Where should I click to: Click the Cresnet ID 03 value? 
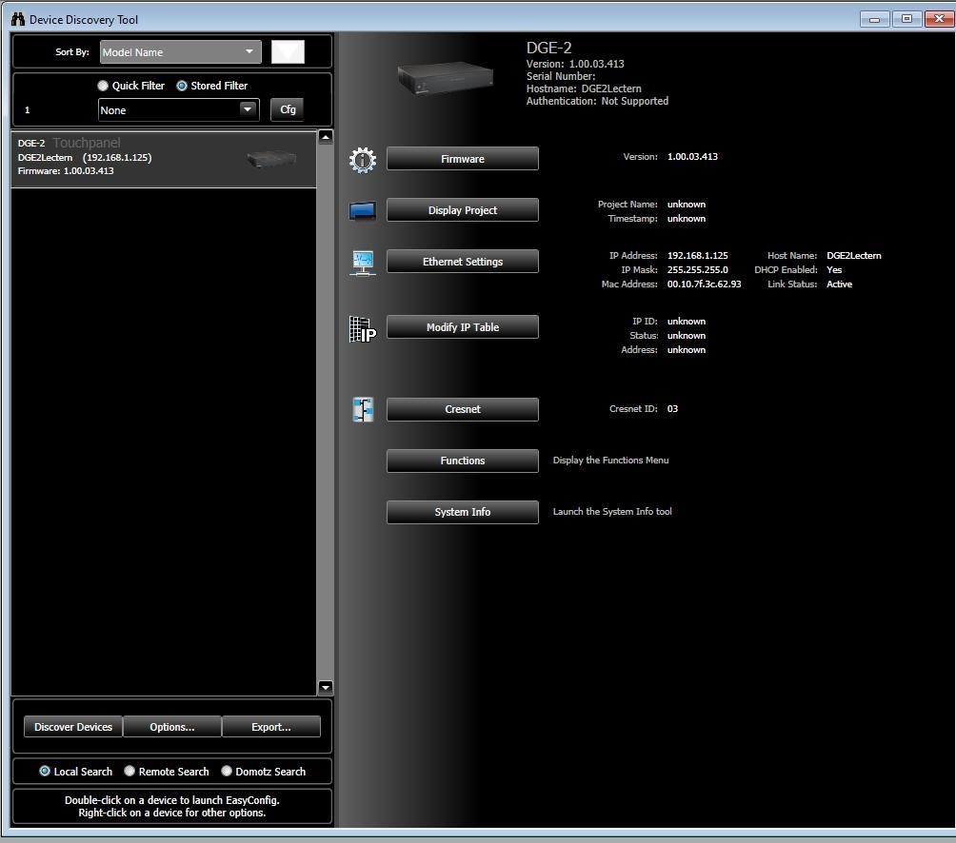pos(672,409)
